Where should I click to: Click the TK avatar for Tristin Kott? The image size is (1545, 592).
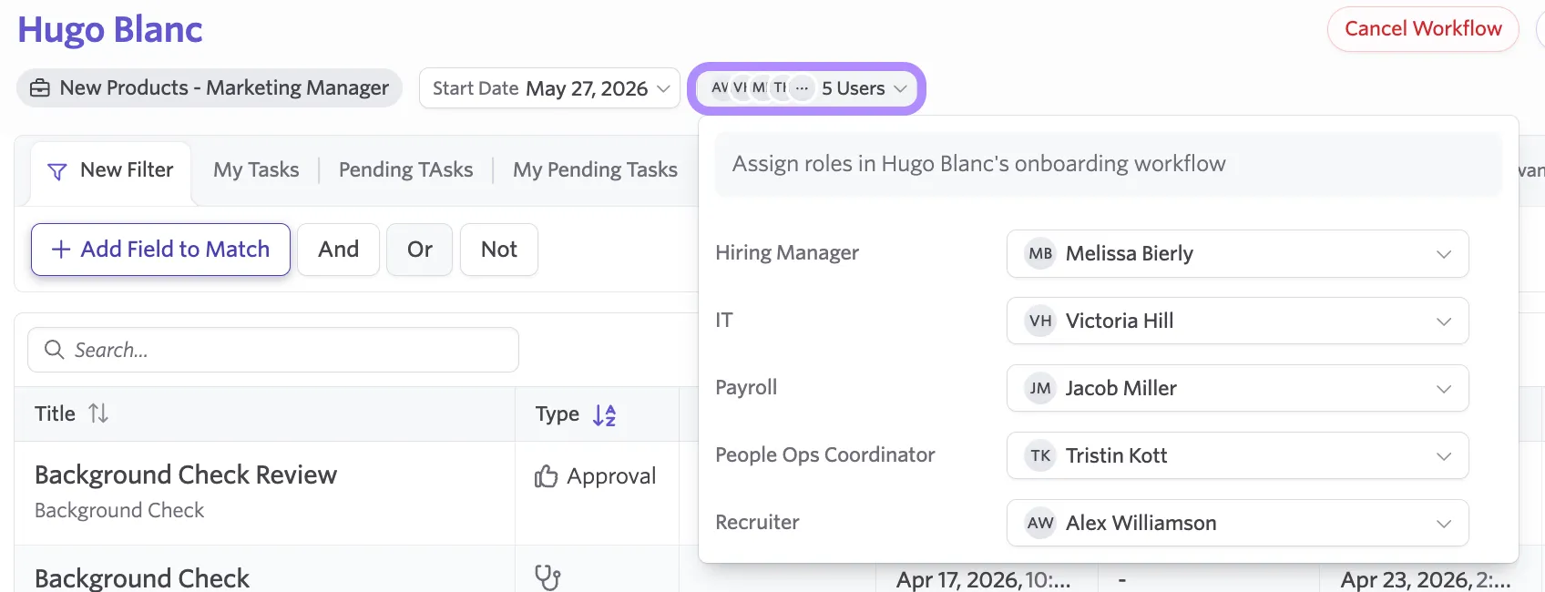[1040, 455]
